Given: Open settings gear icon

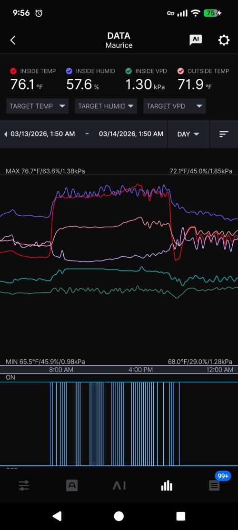Looking at the screenshot, I should click(x=224, y=40).
